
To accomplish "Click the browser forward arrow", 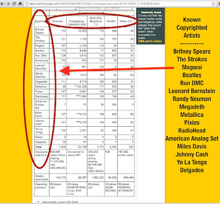I will (8, 3).
